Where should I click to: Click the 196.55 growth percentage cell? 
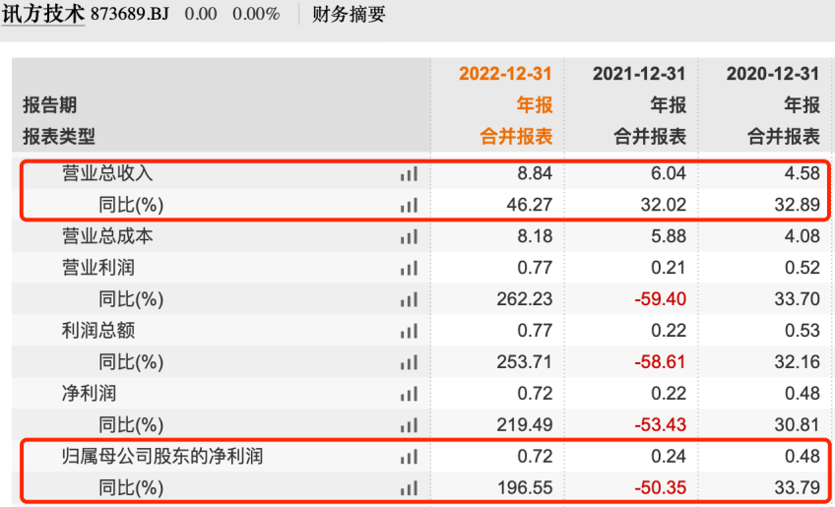[x=525, y=488]
